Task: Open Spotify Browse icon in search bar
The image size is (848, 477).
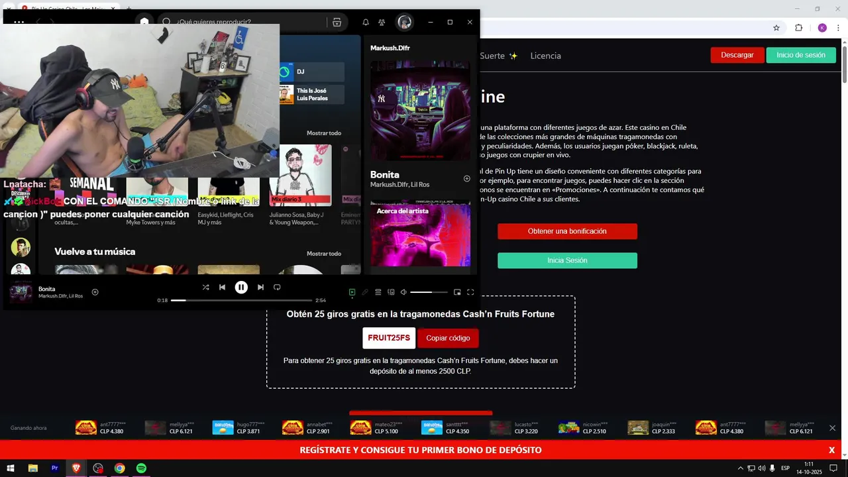Action: (x=337, y=22)
